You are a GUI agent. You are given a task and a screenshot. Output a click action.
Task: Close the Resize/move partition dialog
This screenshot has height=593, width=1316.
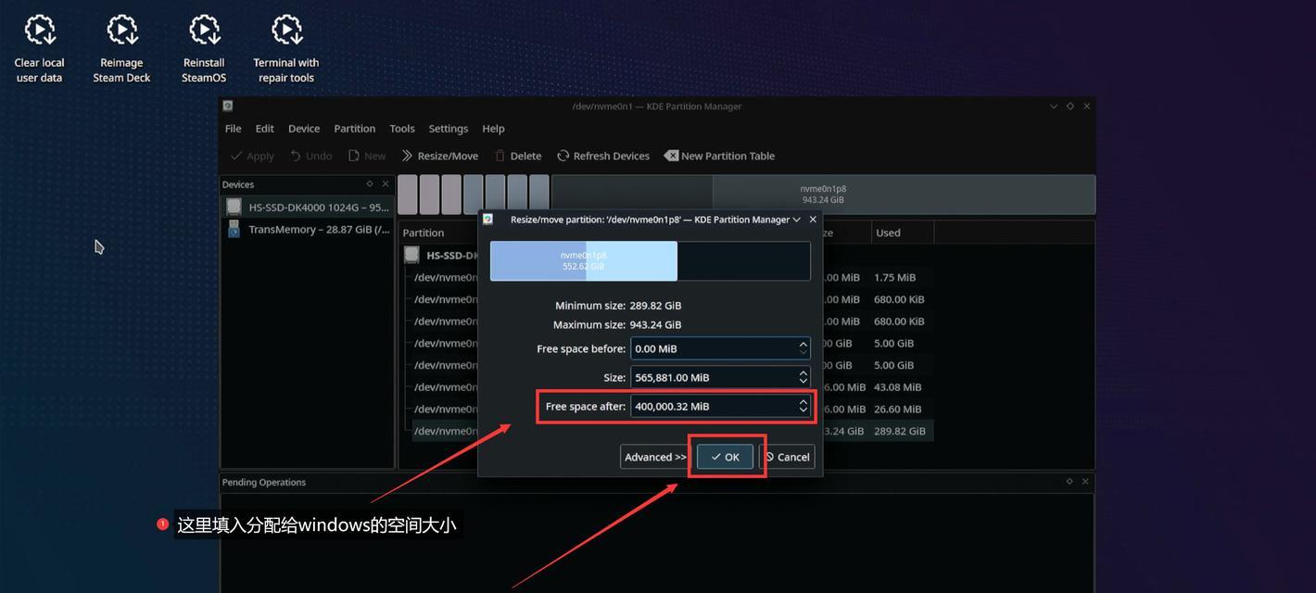click(813, 220)
